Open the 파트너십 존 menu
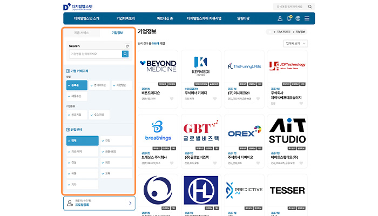 pyautogui.click(x=165, y=18)
